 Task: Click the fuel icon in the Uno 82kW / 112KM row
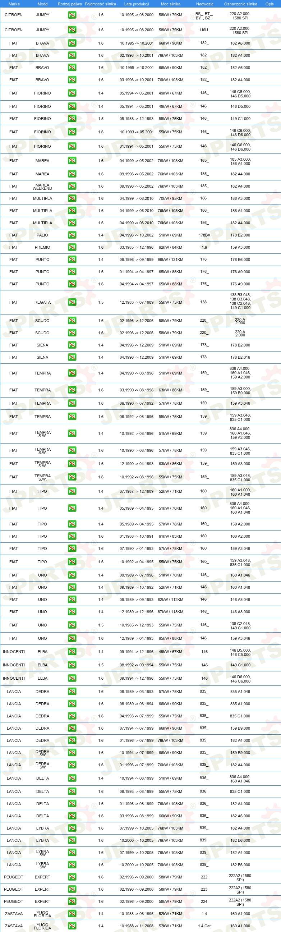click(x=72, y=600)
